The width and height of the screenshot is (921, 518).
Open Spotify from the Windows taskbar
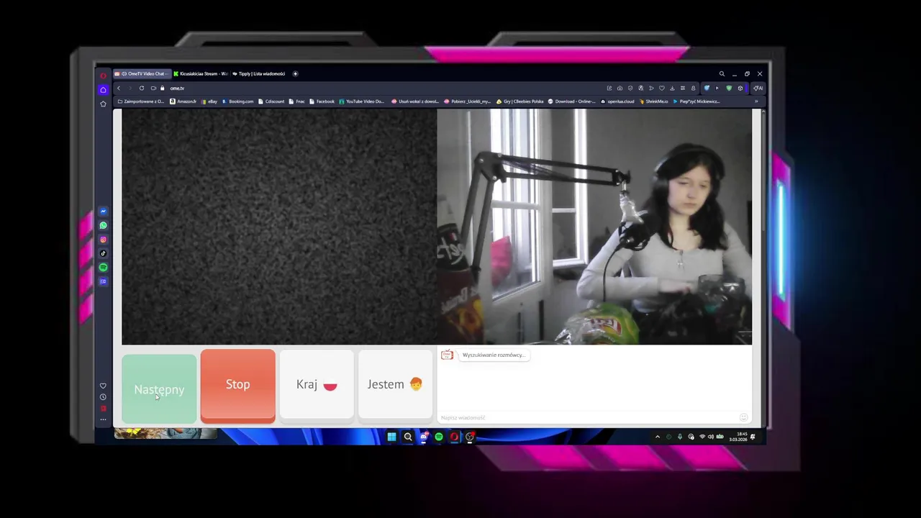tap(438, 437)
